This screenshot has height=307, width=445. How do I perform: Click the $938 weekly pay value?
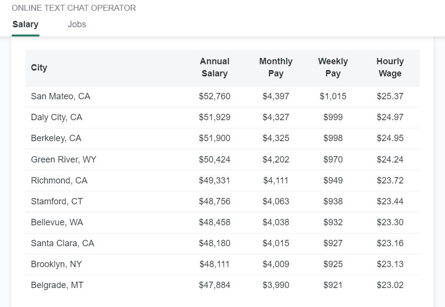click(333, 201)
